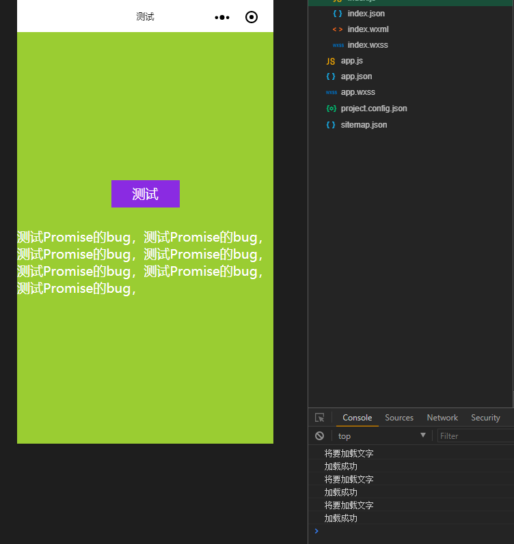Image resolution: width=514 pixels, height=544 pixels.
Task: Open the mini program three-dot menu
Action: coord(222,17)
